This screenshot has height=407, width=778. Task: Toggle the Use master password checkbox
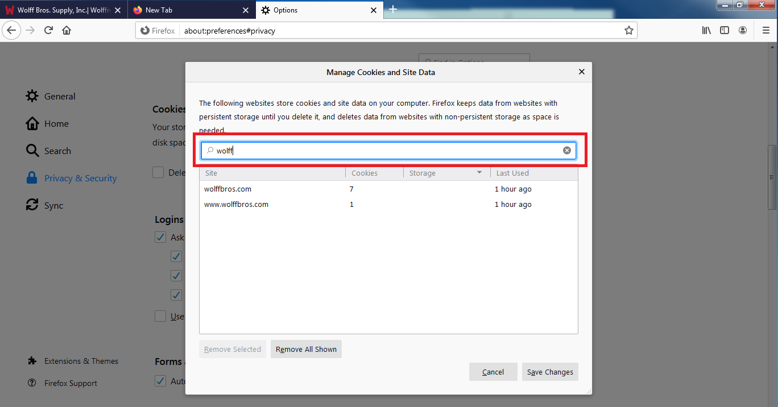point(160,316)
